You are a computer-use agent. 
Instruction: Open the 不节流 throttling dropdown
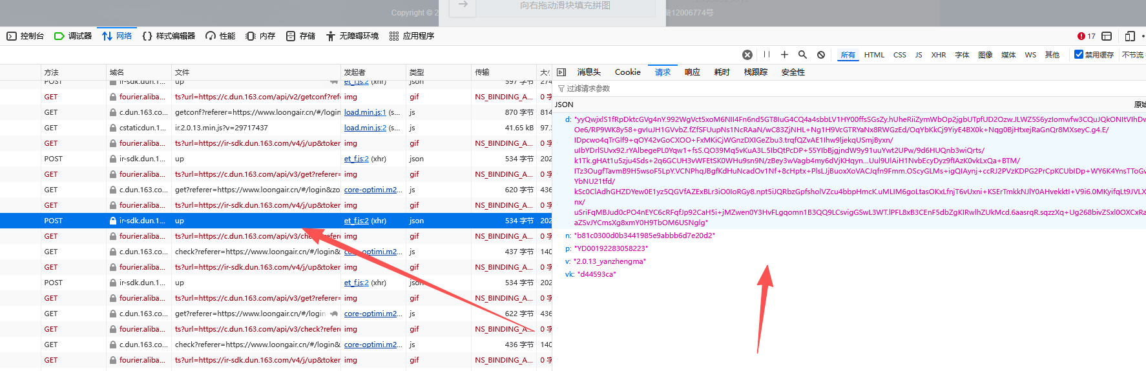(1133, 55)
